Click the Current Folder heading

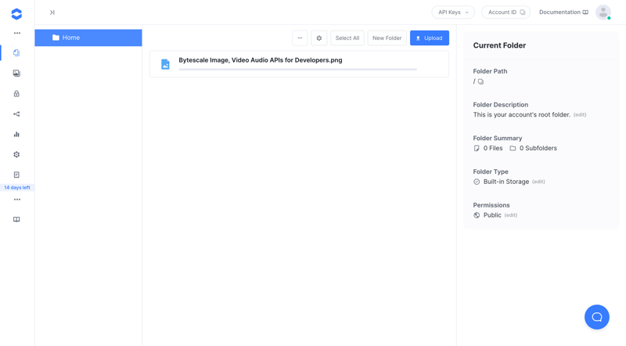[x=499, y=45]
